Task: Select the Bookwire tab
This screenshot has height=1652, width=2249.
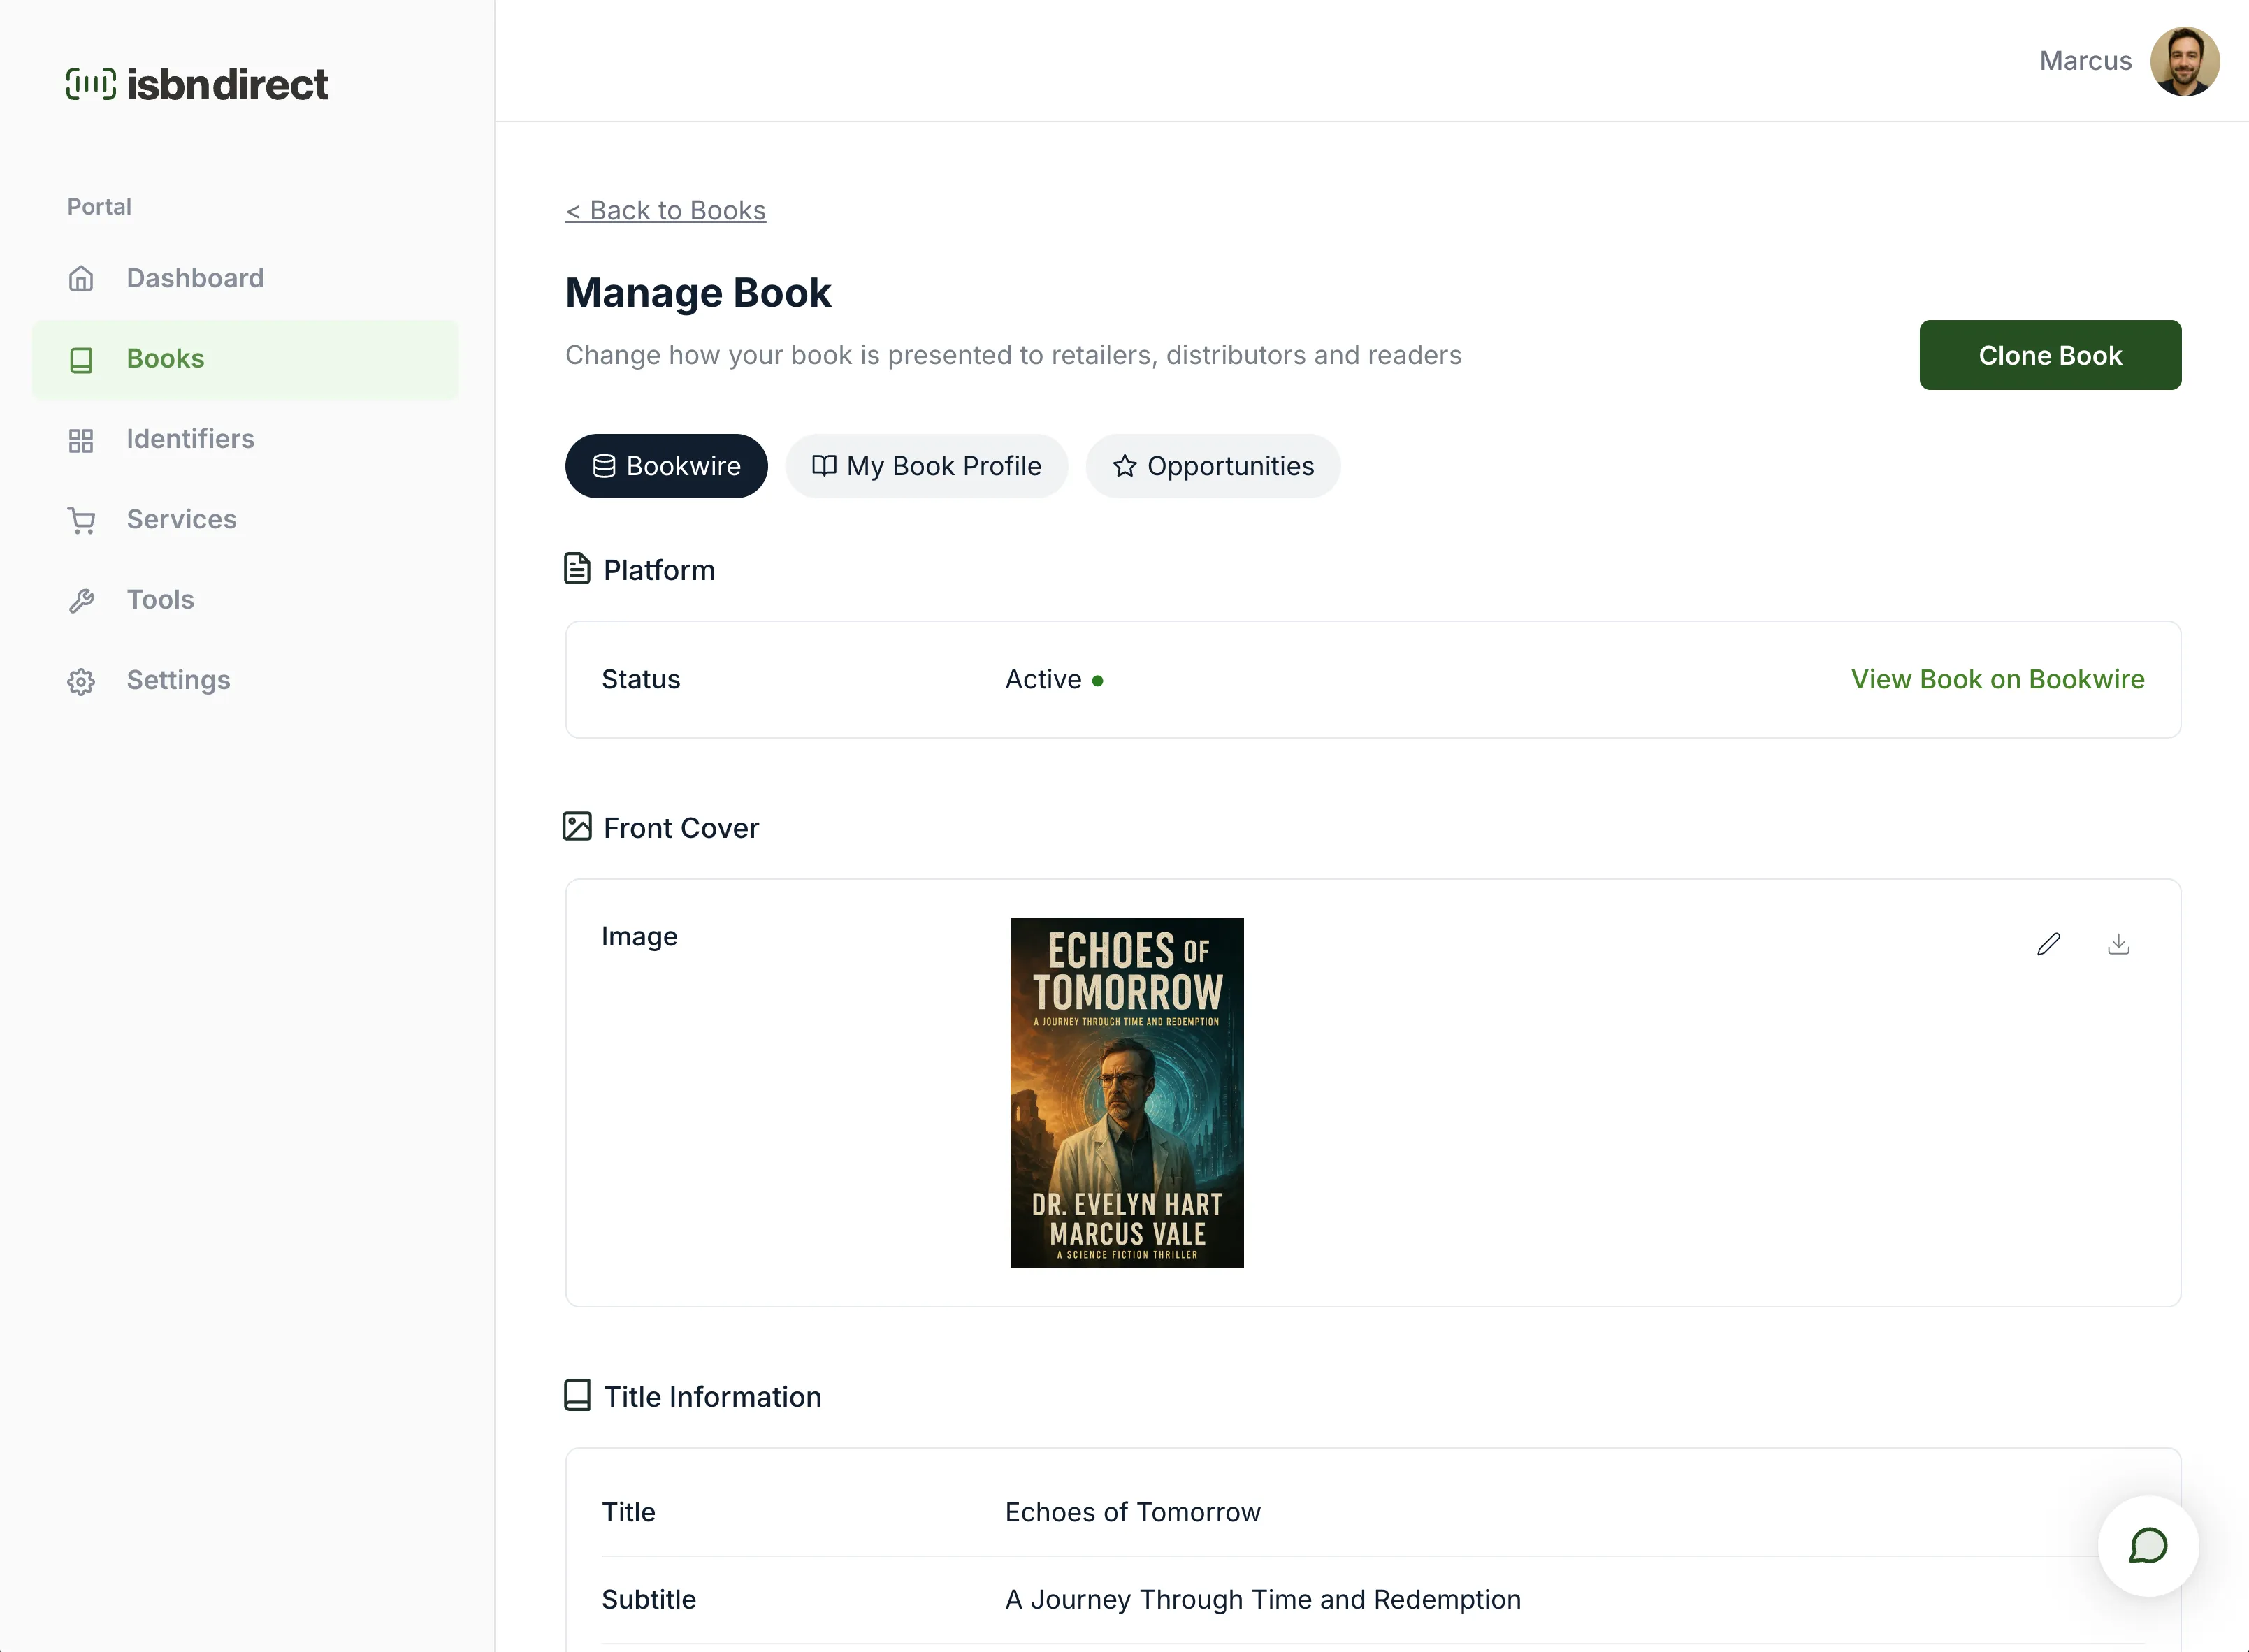Action: (666, 466)
